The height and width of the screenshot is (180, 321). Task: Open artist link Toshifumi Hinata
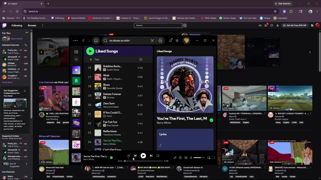click(x=112, y=135)
